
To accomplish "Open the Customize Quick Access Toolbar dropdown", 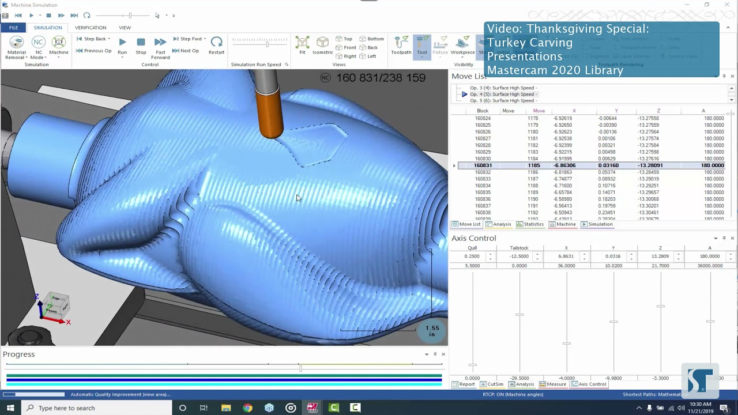I will point(174,16).
